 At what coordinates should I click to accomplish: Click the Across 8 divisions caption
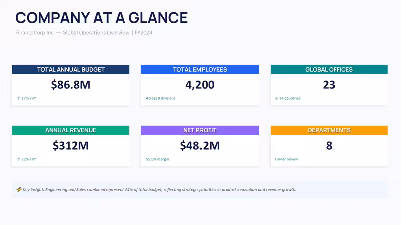[x=160, y=98]
